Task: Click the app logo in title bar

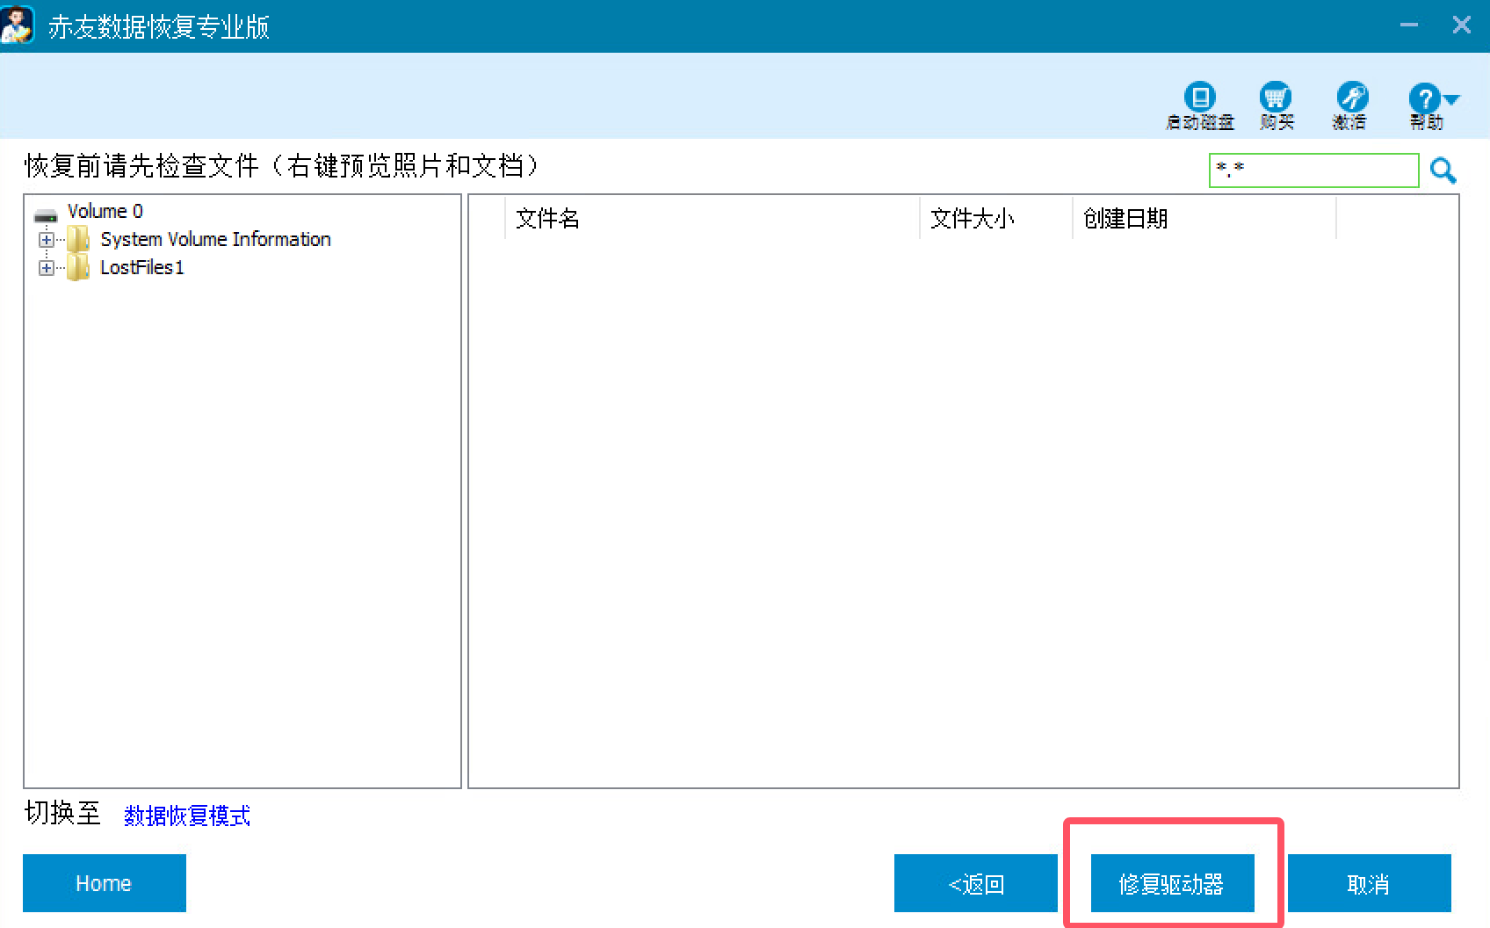Action: coord(18,25)
